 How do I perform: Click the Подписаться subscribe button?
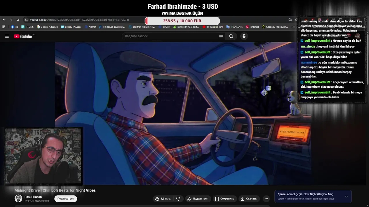tap(66, 199)
